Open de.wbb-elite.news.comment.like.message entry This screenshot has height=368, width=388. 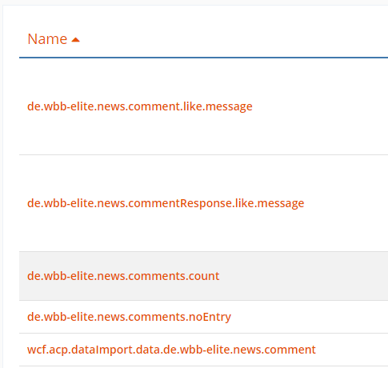click(x=140, y=106)
